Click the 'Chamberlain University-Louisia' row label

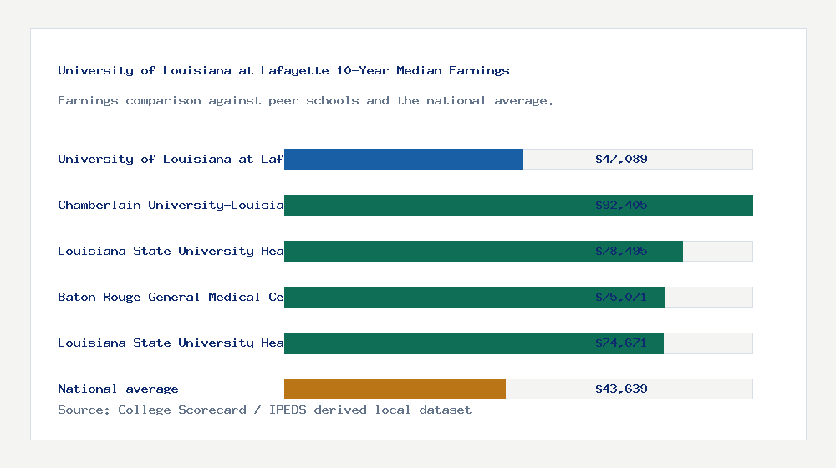point(171,206)
